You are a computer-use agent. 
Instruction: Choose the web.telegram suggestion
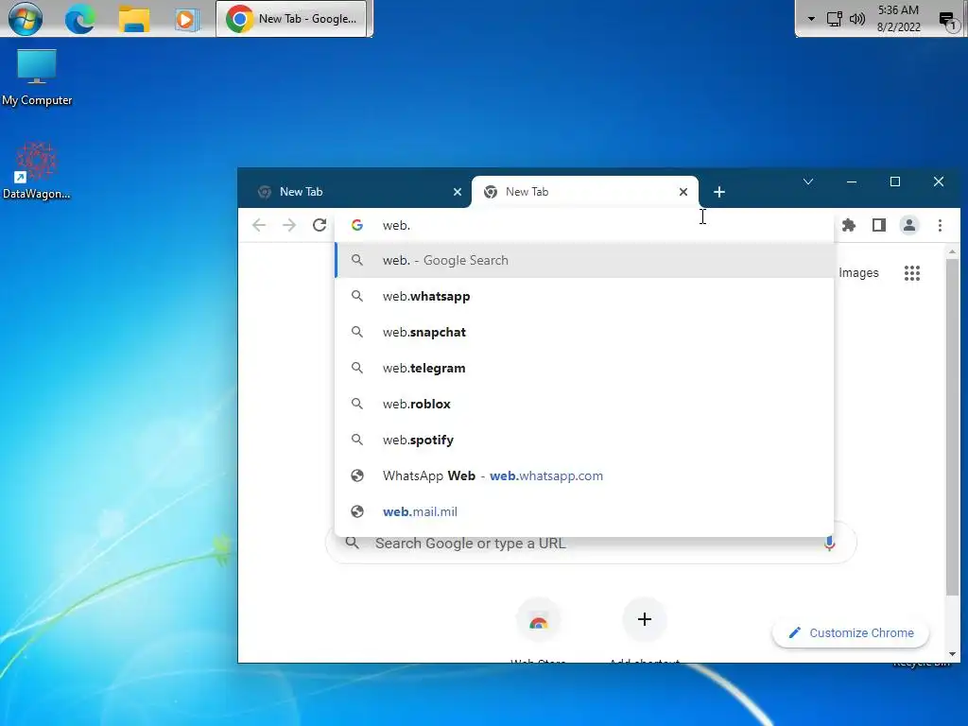point(584,368)
